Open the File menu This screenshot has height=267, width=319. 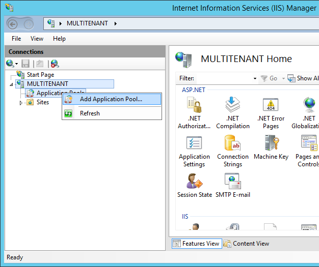[16, 39]
